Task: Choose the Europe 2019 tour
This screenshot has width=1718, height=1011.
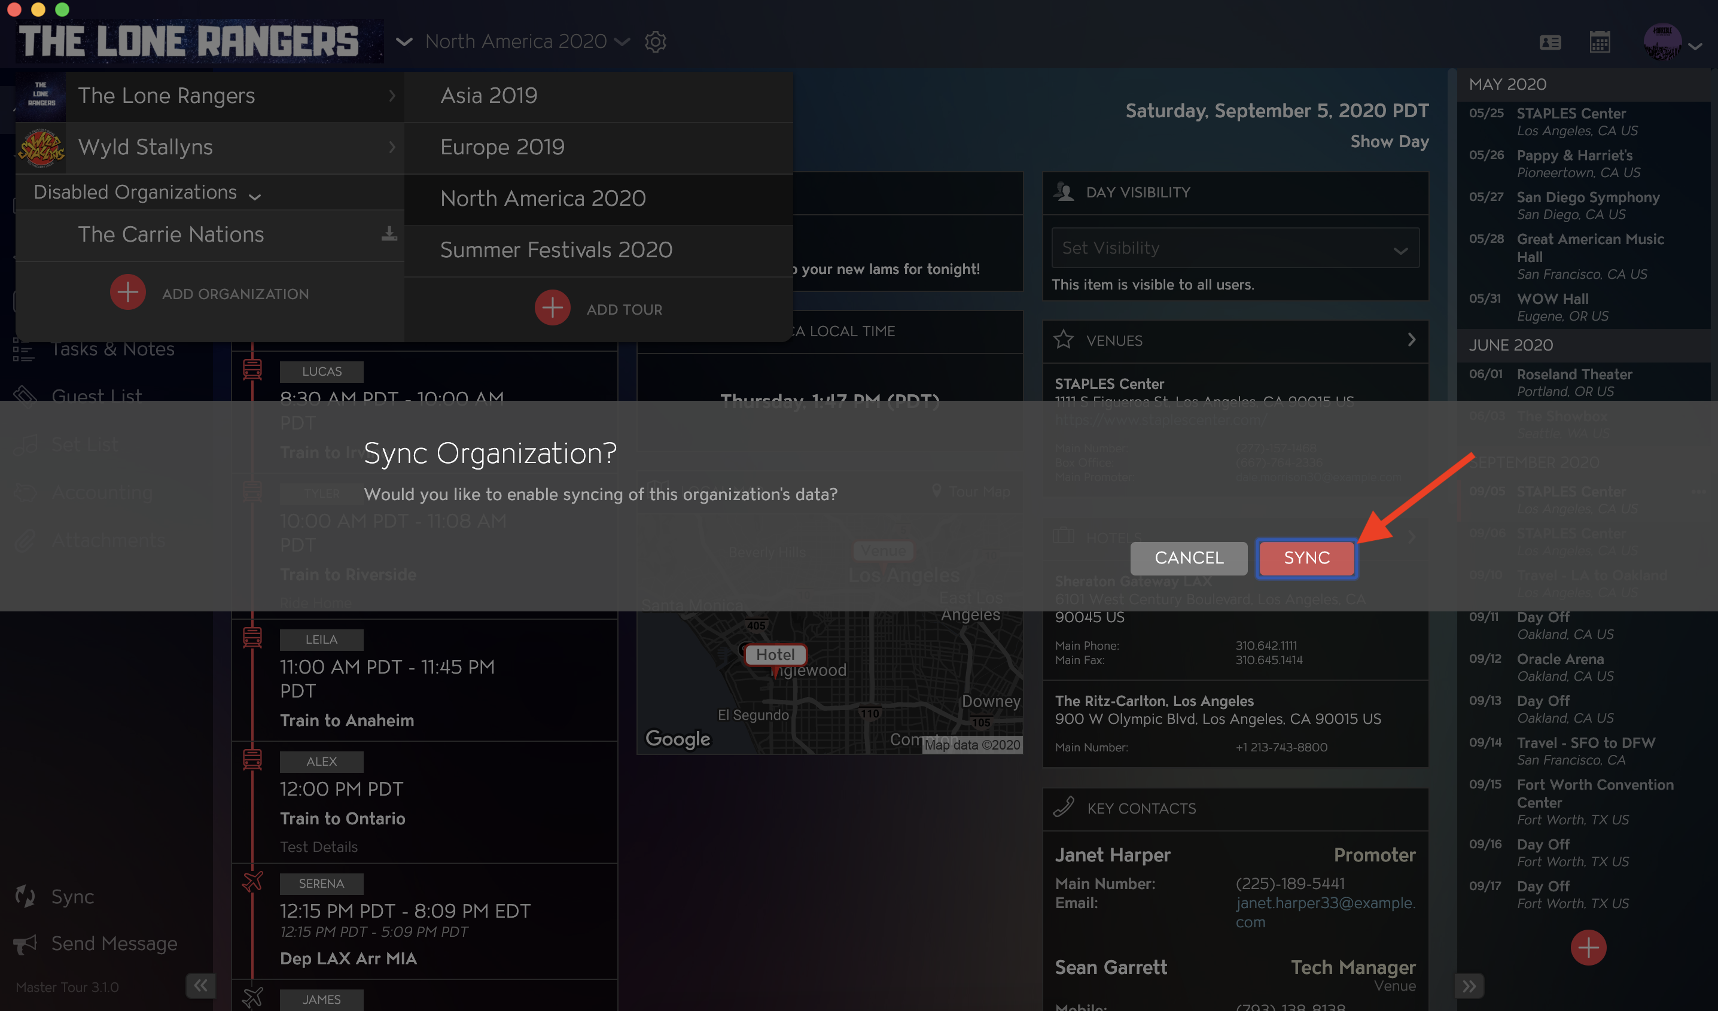Action: [599, 147]
